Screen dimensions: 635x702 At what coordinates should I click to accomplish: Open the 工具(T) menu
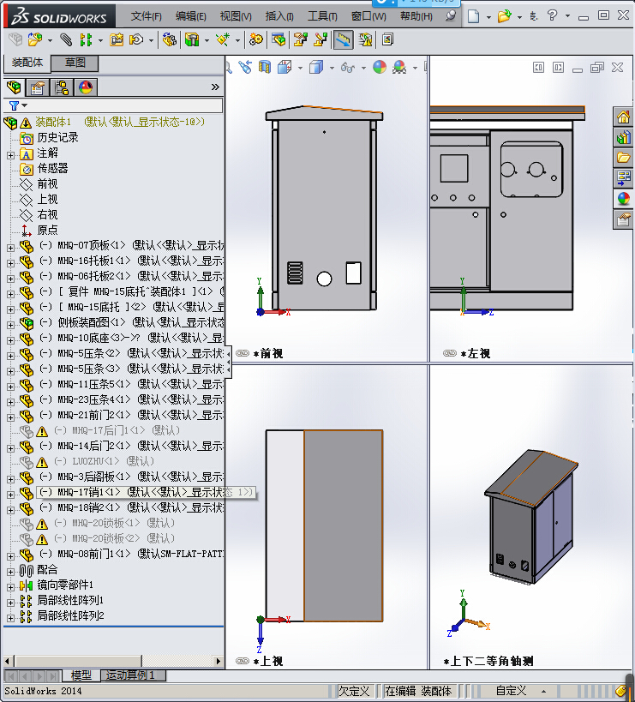click(322, 16)
